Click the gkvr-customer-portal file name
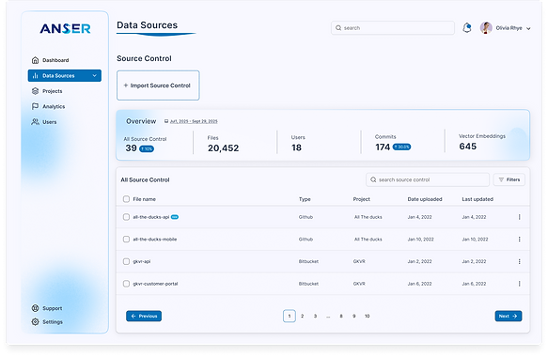Image resolution: width=548 pixels, height=357 pixels. [x=155, y=284]
